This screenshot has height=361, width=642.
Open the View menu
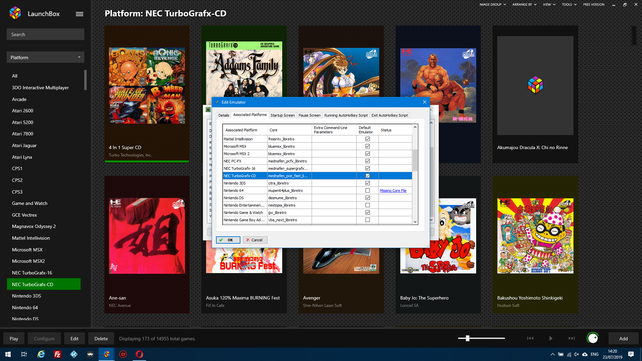pos(549,5)
